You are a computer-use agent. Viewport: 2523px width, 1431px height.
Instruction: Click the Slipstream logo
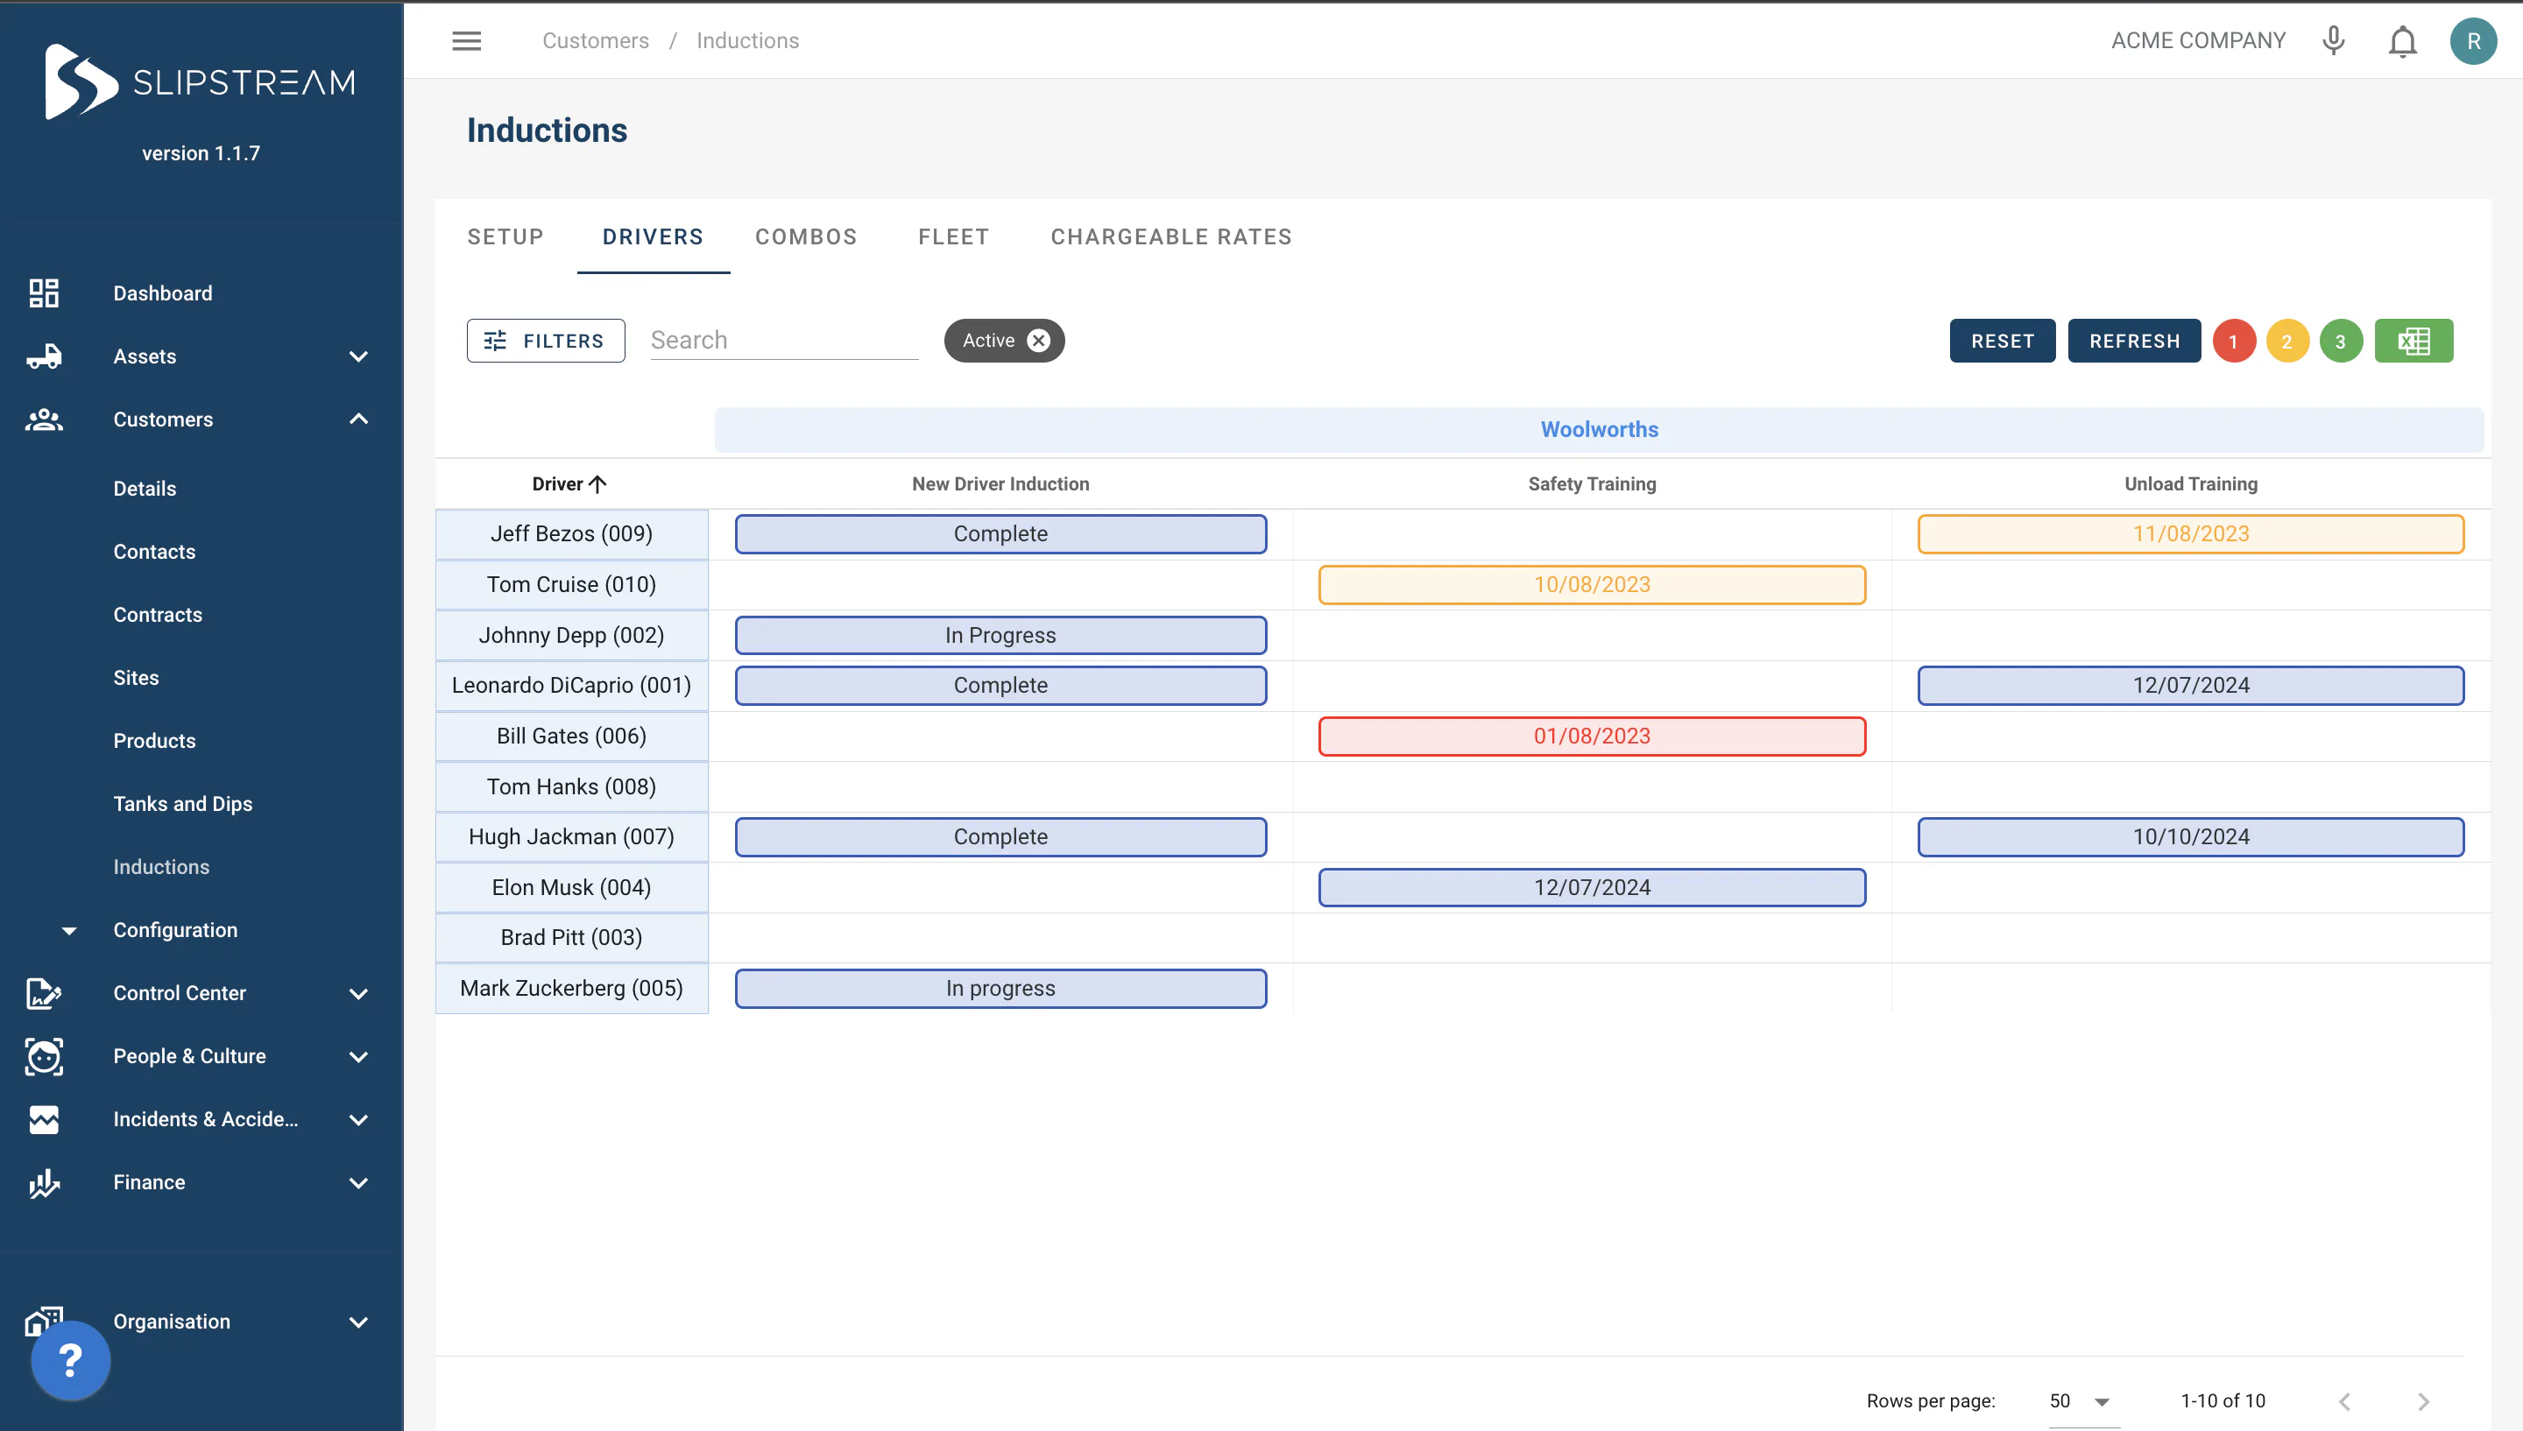[x=201, y=81]
